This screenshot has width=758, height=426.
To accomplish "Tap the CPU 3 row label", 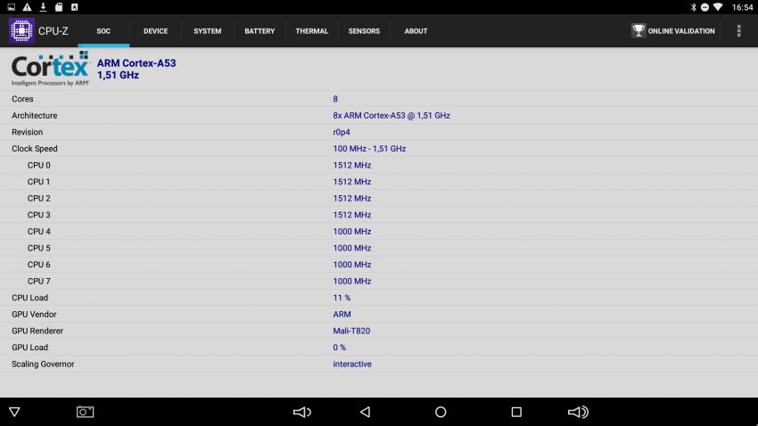I will click(x=38, y=215).
